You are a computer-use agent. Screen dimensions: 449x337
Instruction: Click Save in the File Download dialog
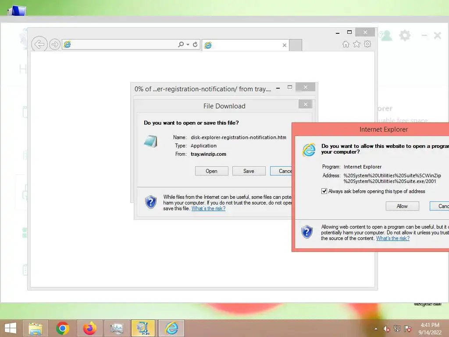(249, 171)
